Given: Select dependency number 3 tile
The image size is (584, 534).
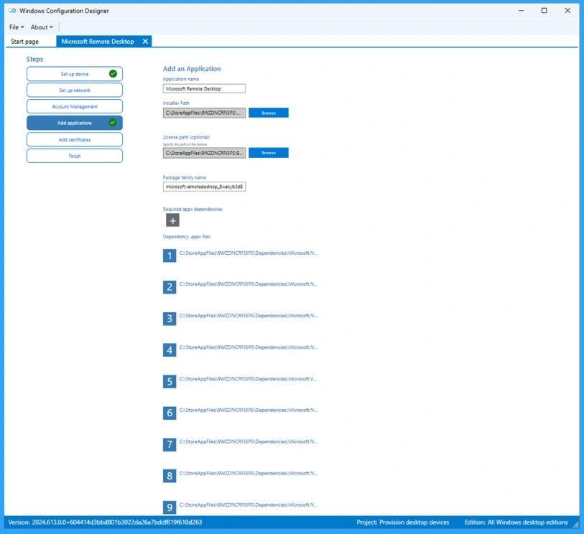Looking at the screenshot, I should [170, 319].
